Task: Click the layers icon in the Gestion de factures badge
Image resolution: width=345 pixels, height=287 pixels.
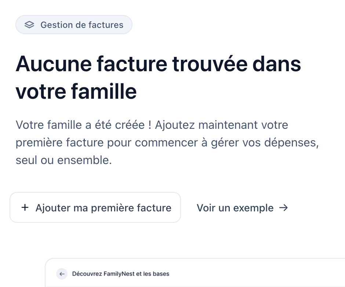Action: [29, 25]
